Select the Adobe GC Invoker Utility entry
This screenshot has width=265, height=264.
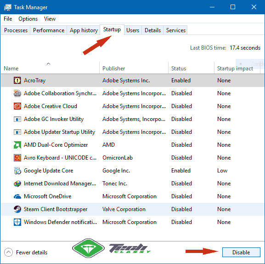click(132, 119)
